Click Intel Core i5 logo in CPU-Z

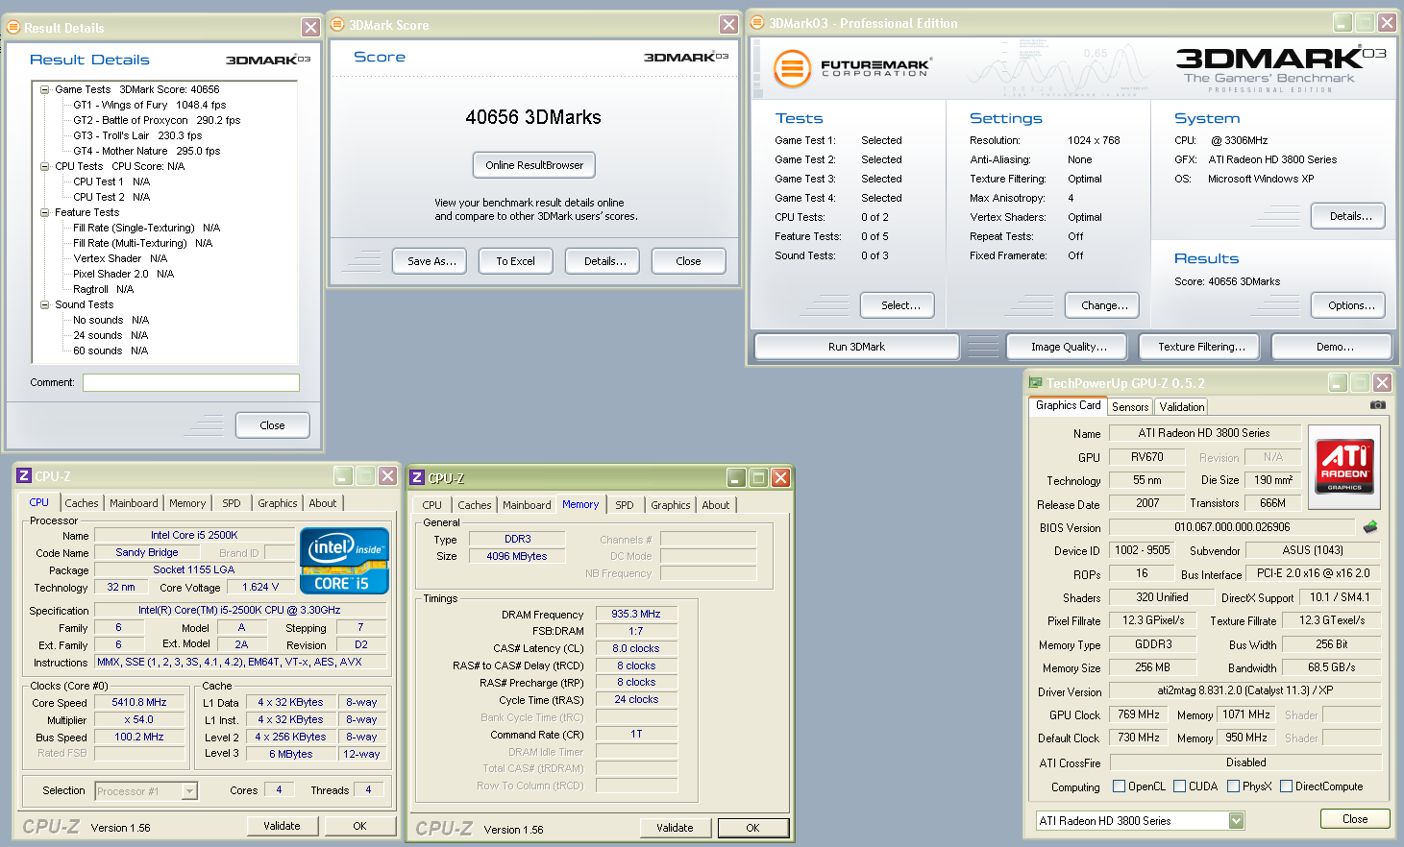point(344,561)
